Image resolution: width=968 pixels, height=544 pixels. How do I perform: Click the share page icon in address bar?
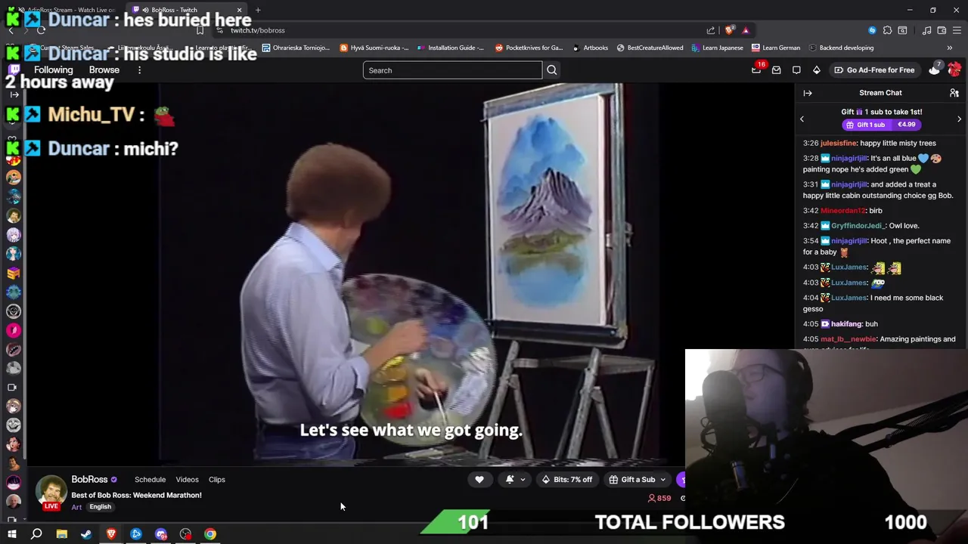click(x=711, y=30)
